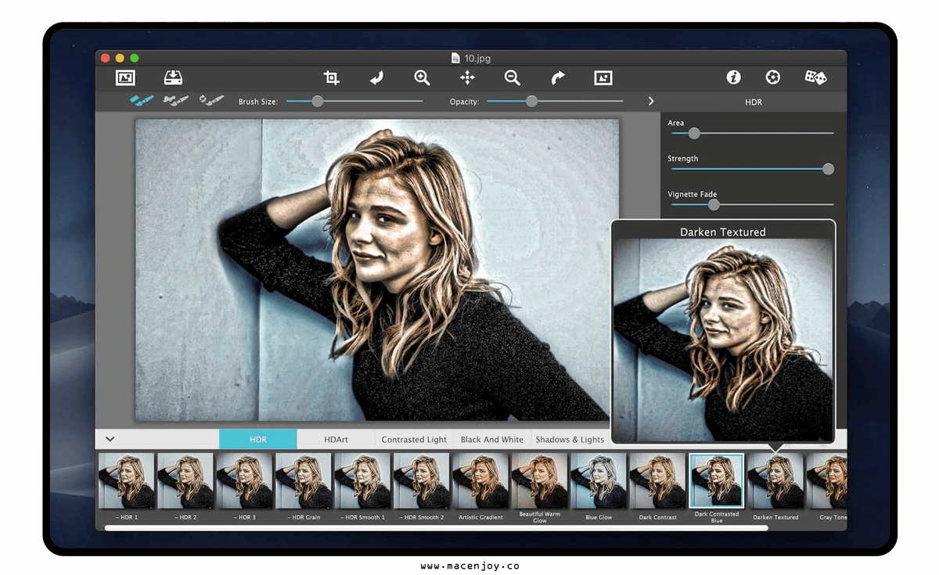Select the Beautiful Warm Glow preset
Viewport: 939px width, 575px height.
pyautogui.click(x=539, y=481)
